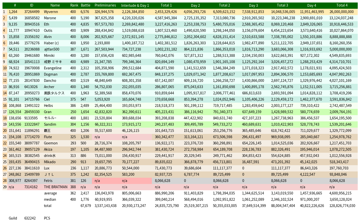Click the average Total 4 value '4,600,956,215'
Image resolution: width=360 pixels, height=224 pixels.
341,193
